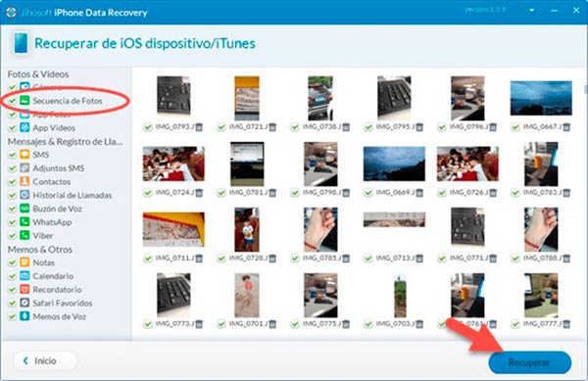The image size is (588, 381).
Task: Uncheck the Buzón de Voz checkbox
Action: [x=13, y=209]
